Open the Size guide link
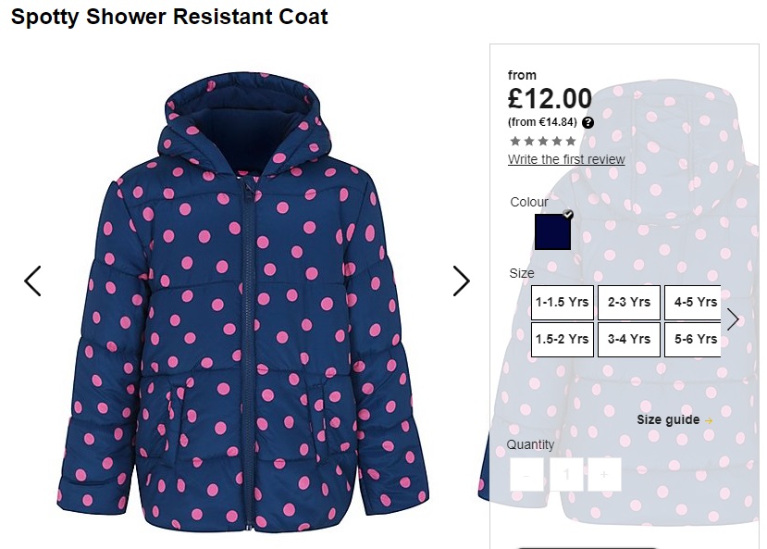The image size is (767, 549). point(668,419)
